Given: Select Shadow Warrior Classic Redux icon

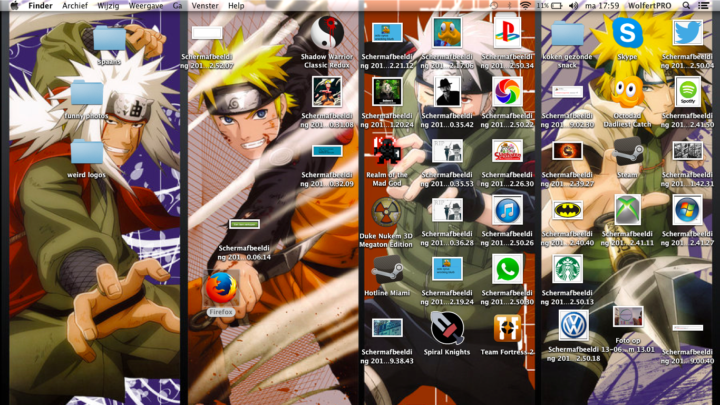Looking at the screenshot, I should point(327,33).
